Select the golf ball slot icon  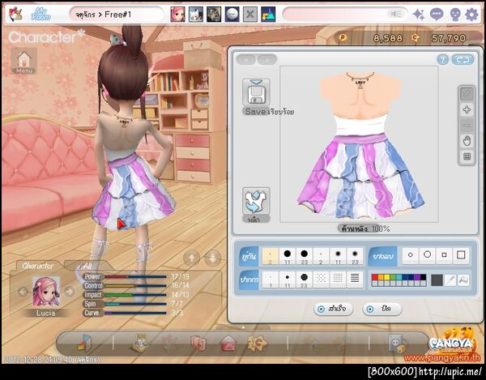click(x=232, y=15)
